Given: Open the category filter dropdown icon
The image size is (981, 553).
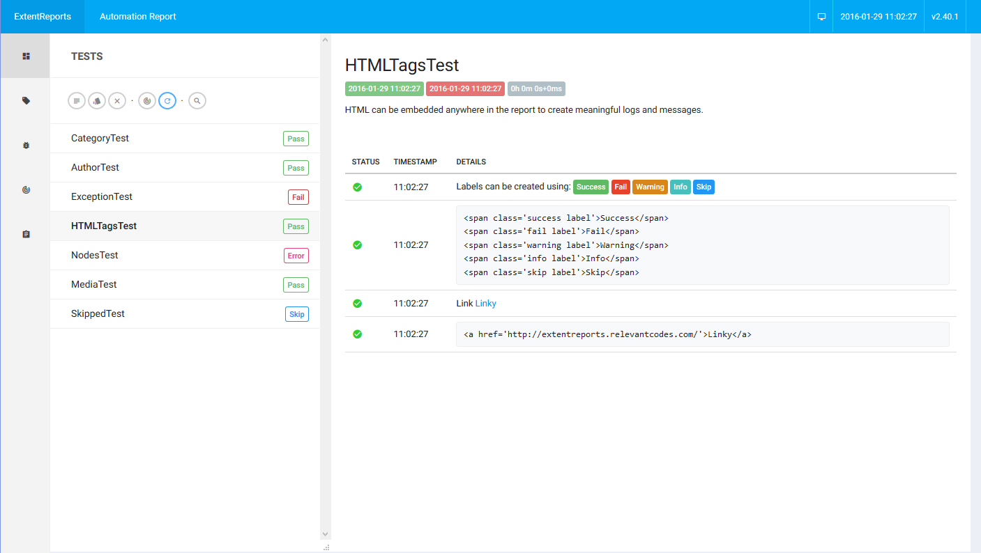Looking at the screenshot, I should [97, 101].
